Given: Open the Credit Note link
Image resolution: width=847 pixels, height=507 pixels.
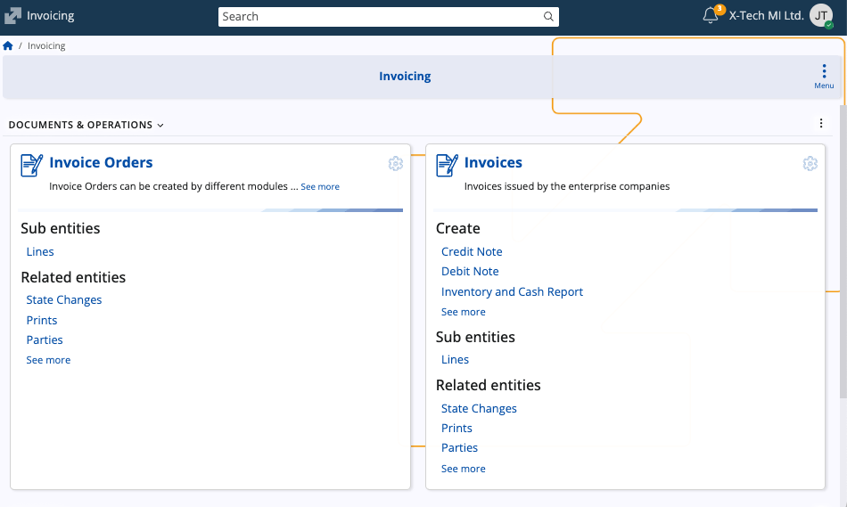Looking at the screenshot, I should (x=472, y=252).
